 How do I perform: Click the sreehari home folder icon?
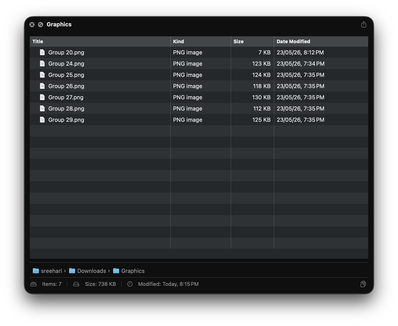click(x=36, y=271)
